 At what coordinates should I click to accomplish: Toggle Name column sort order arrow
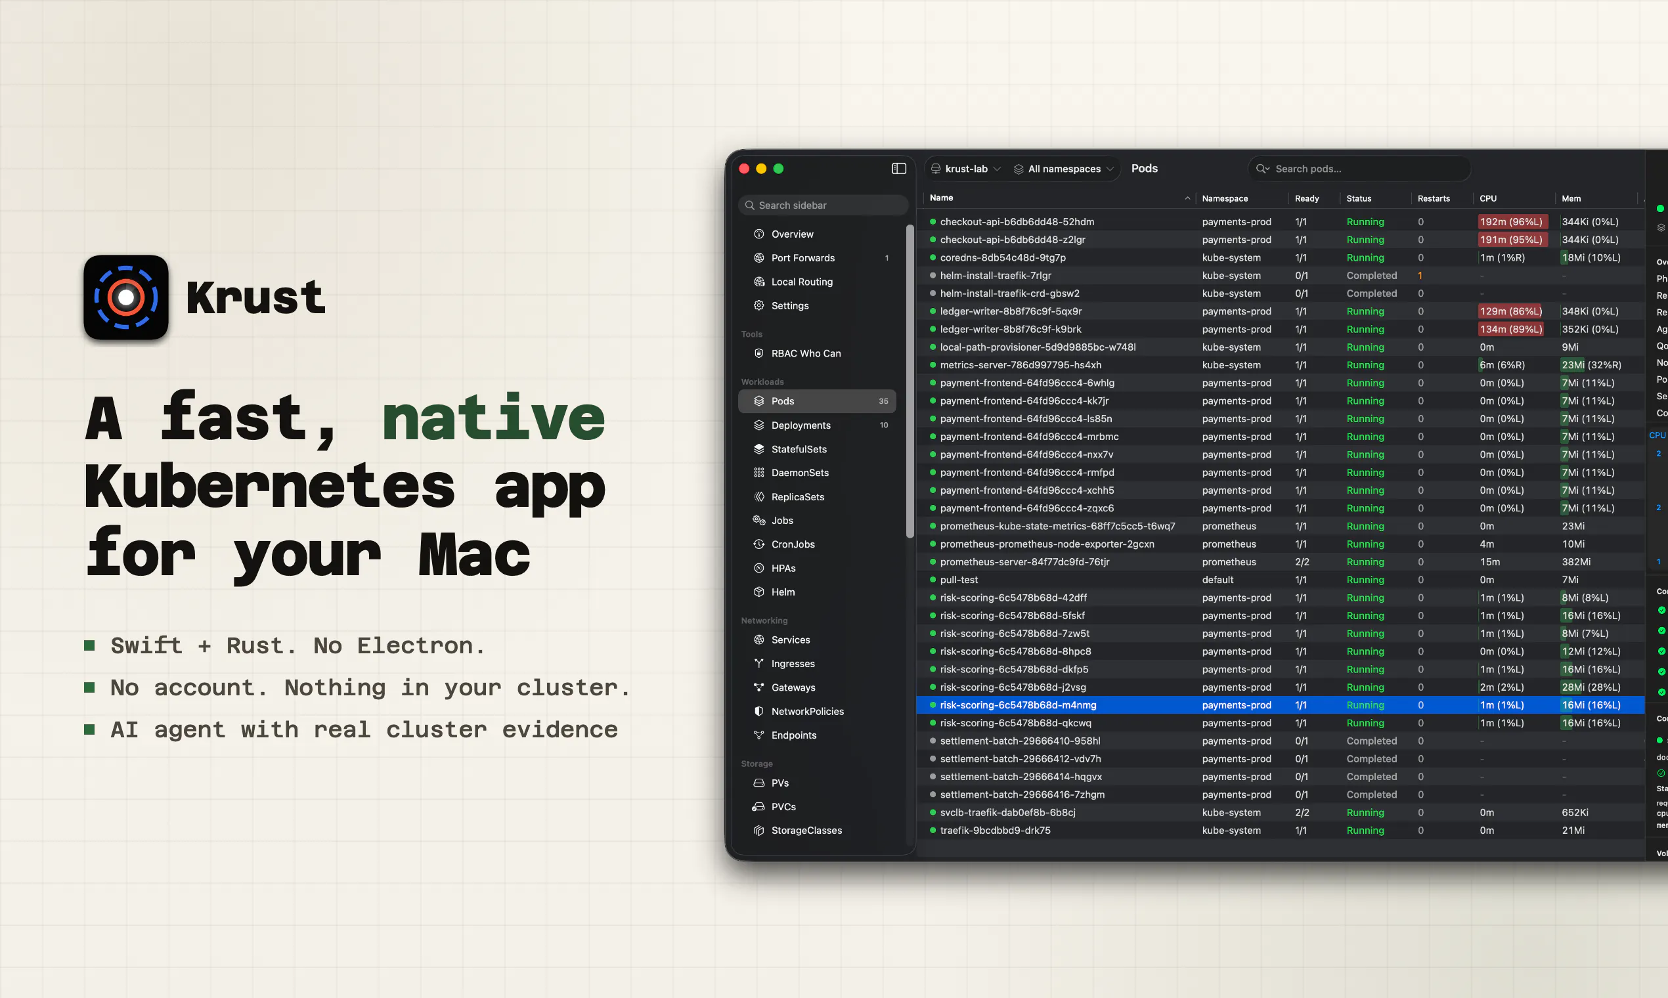(1187, 198)
